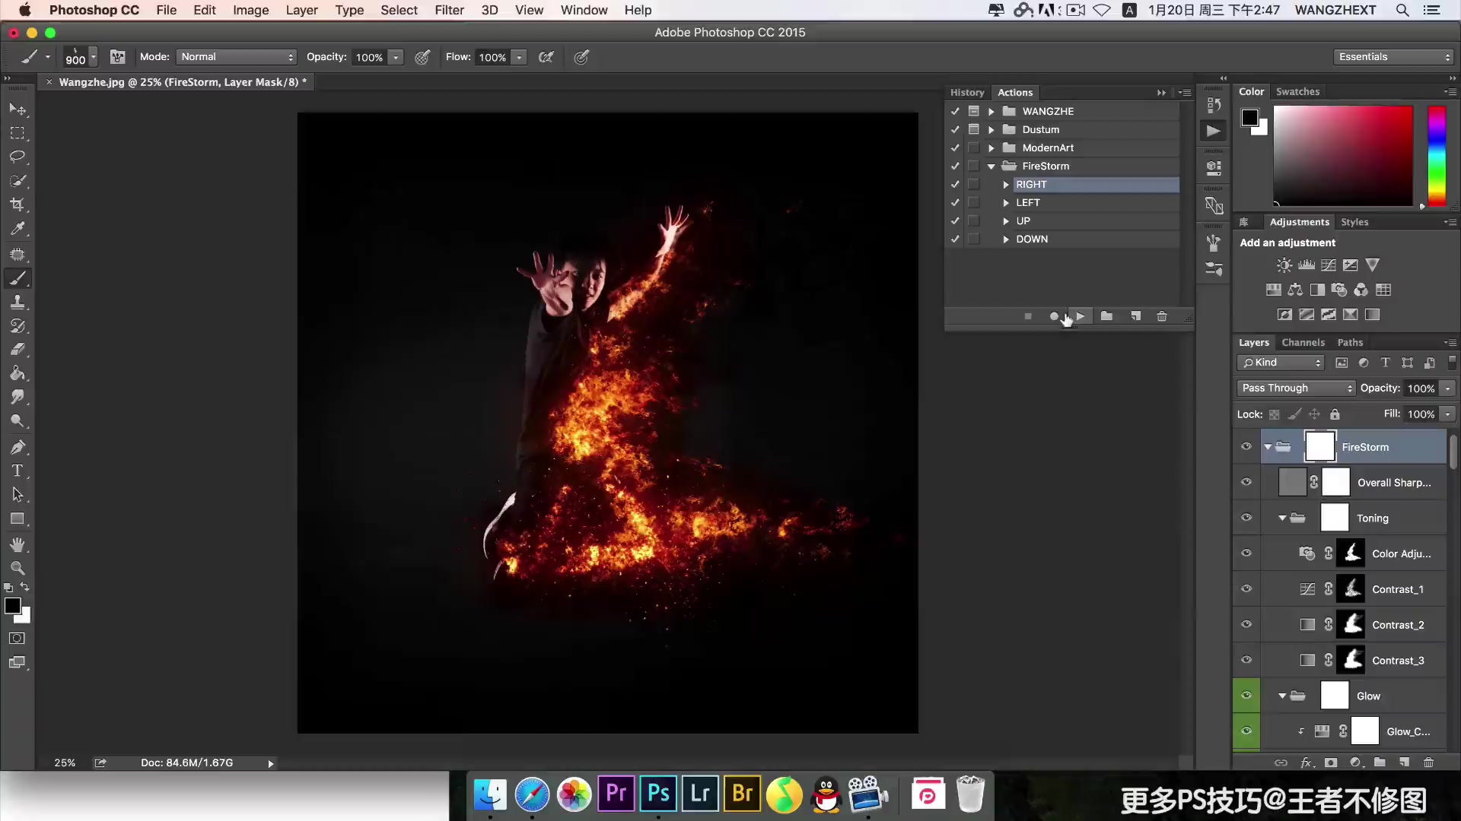Toggle Quick Mask mode icon

click(18, 639)
